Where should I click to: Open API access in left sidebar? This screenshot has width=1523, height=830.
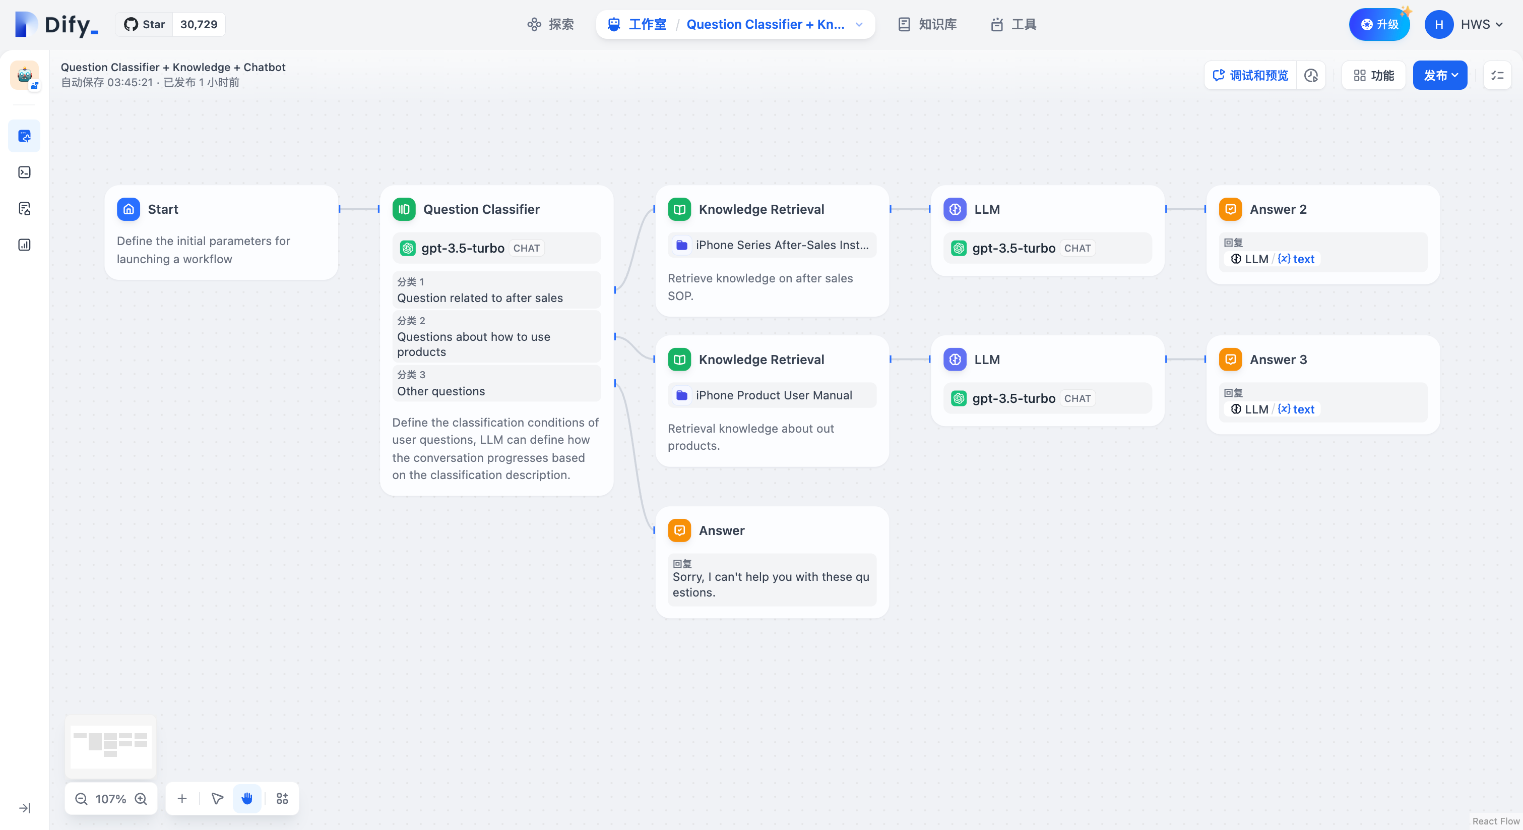click(x=24, y=172)
